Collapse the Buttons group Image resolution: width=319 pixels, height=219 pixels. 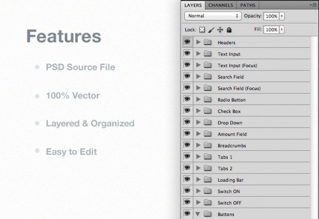click(198, 214)
